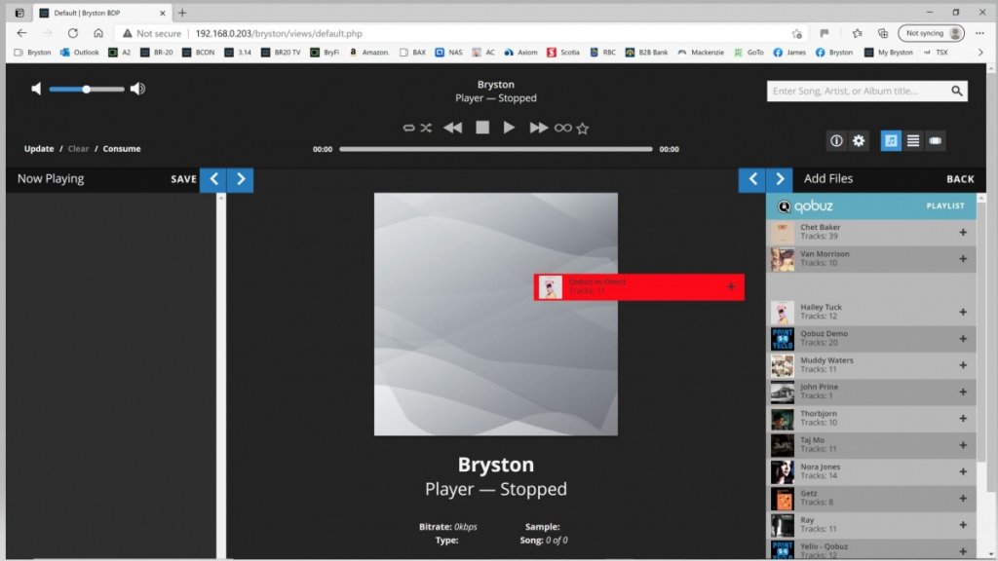Add the Nora Jones playlist with plus
This screenshot has height=561, width=998.
pos(963,472)
